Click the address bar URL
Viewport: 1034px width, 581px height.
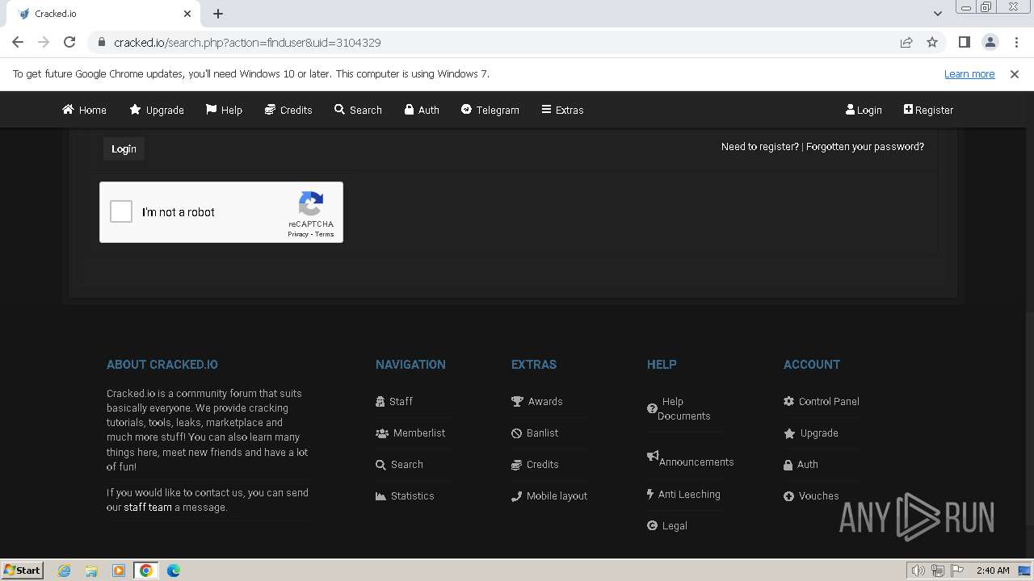pyautogui.click(x=247, y=42)
